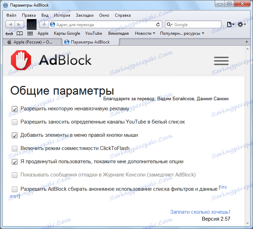This screenshot has width=253, height=229.
Task: Click the globe icon in address bar
Action: pyautogui.click(x=53, y=24)
